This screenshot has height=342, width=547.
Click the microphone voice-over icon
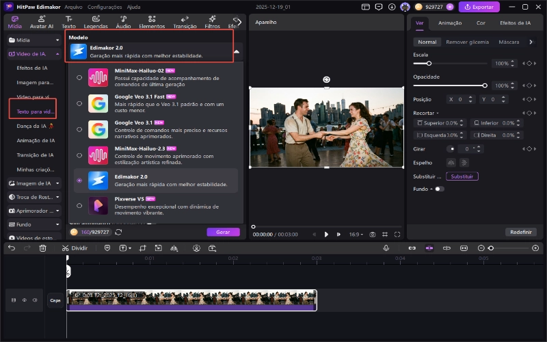[386, 248]
